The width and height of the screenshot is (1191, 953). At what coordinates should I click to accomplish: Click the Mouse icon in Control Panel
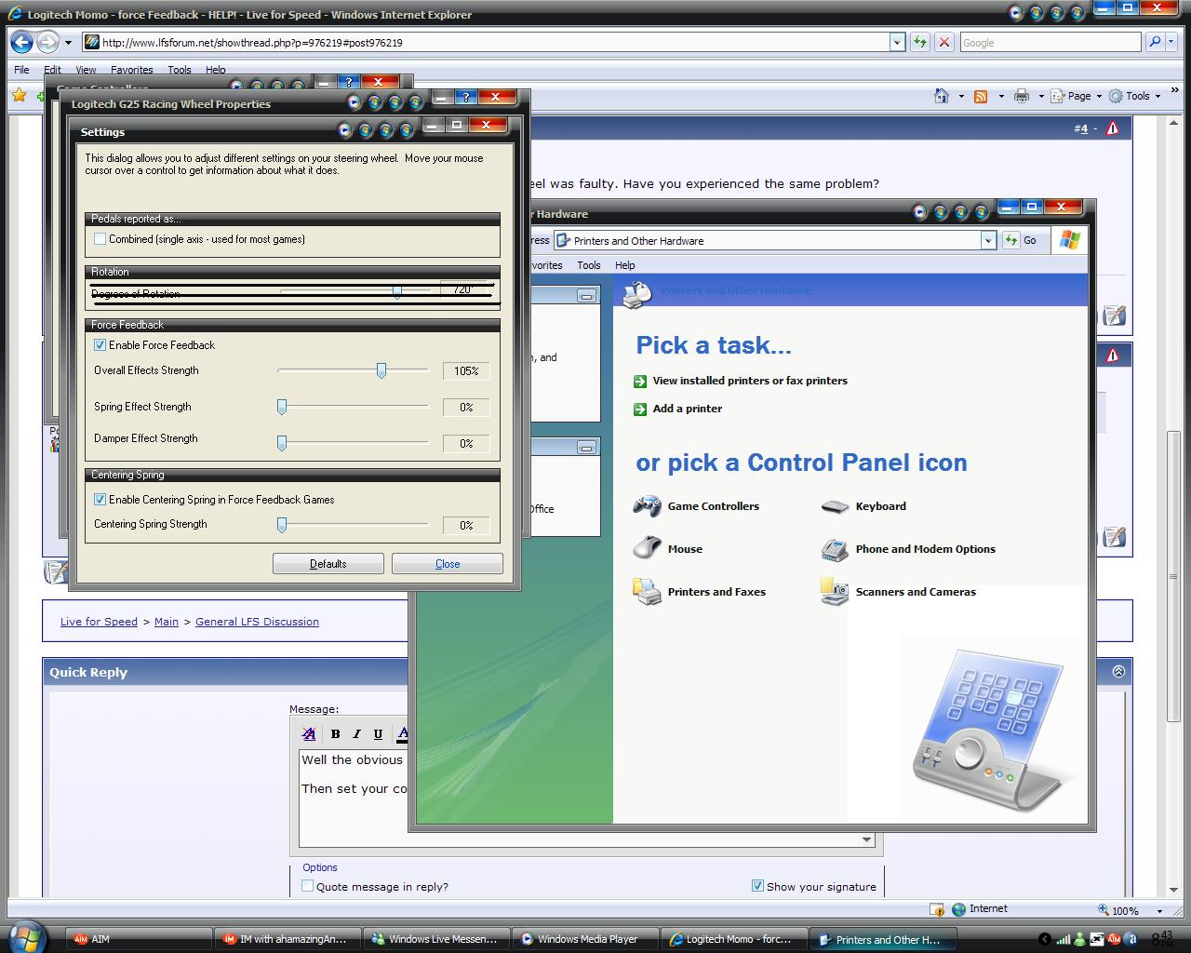point(647,548)
